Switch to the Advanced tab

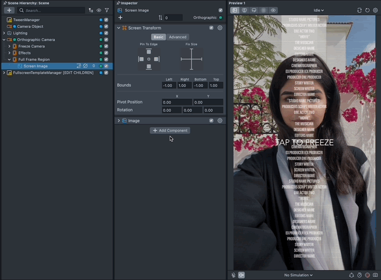tap(177, 37)
